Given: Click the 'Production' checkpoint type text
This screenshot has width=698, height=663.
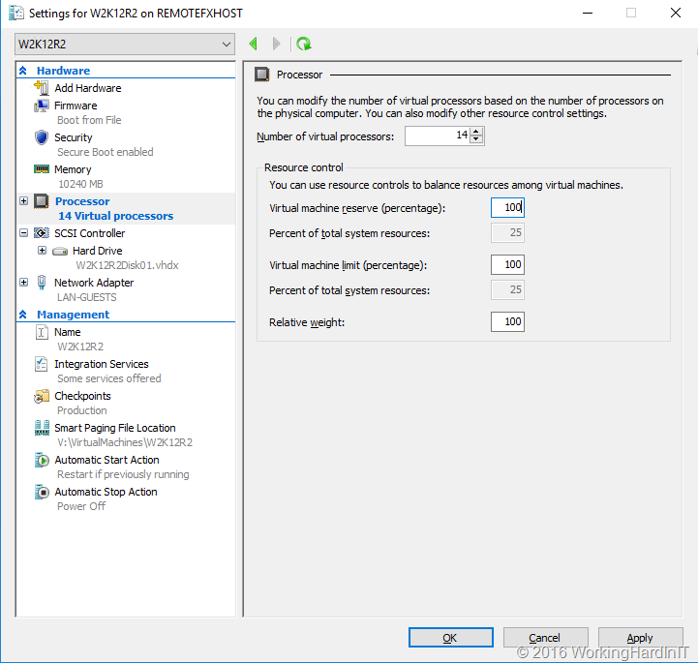Looking at the screenshot, I should [82, 410].
